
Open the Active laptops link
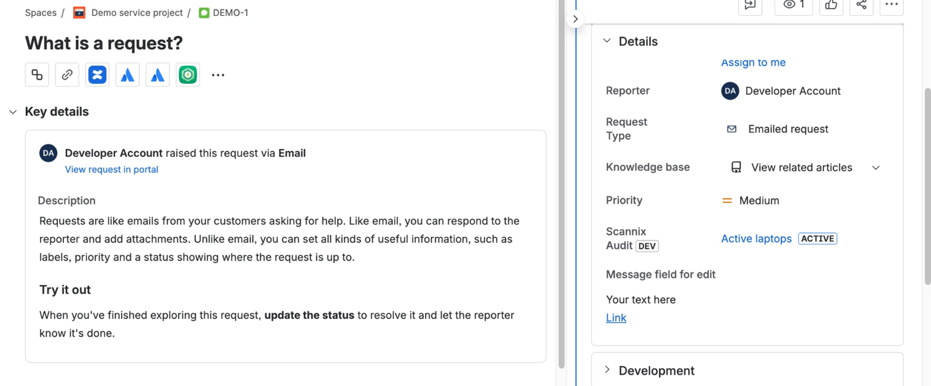(x=756, y=239)
